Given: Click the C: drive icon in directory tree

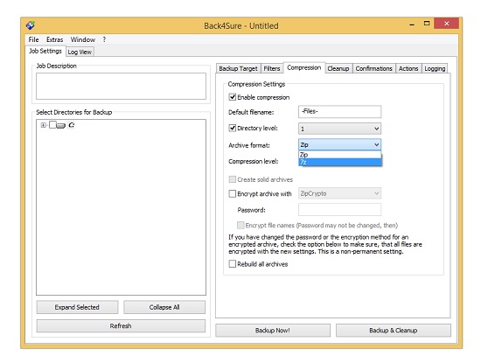Looking at the screenshot, I should (60, 125).
